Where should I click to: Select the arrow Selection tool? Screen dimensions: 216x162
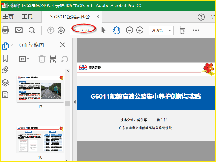pos(103,30)
